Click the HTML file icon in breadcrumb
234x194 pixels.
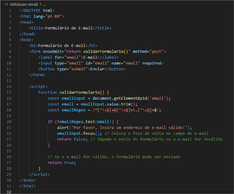[x=6, y=4]
